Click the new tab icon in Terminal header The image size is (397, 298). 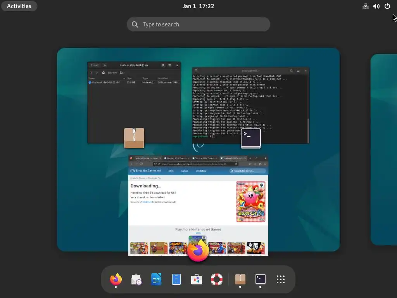[196, 71]
